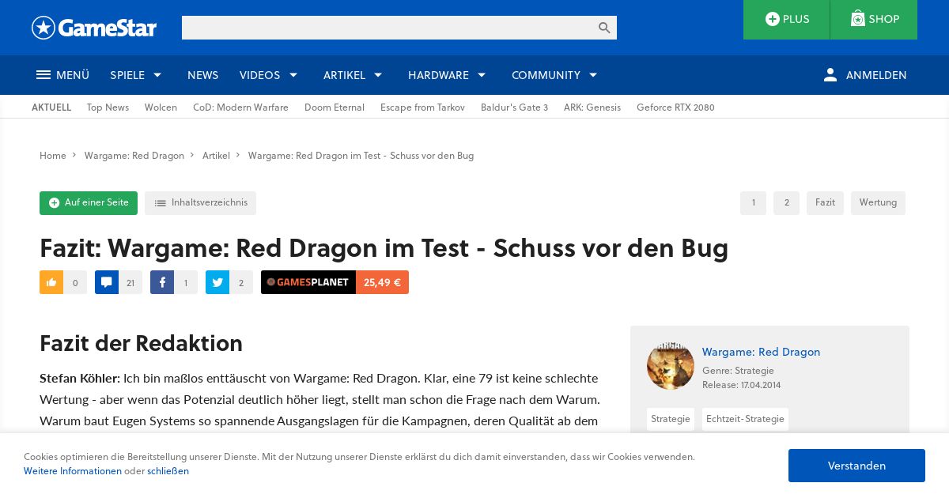The width and height of the screenshot is (949, 498).
Task: Click the Echtzeit-Strategie tag
Action: 745,419
